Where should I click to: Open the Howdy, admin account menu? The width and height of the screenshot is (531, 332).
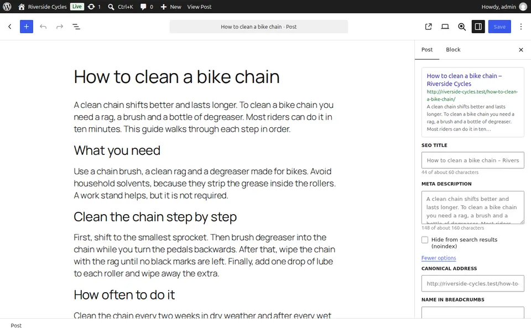[504, 7]
